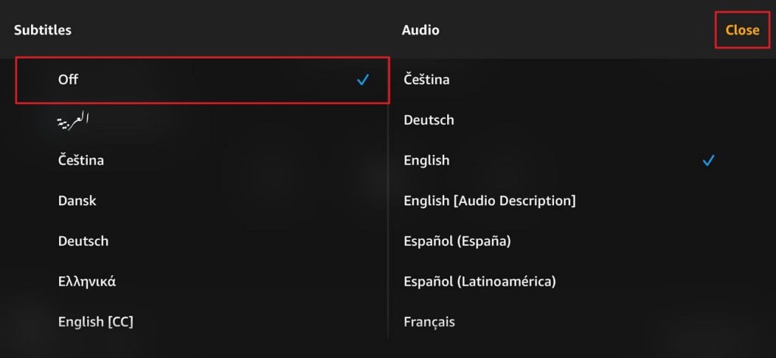Click the Audio column heading
Screen dimensions: 776x358
421,30
